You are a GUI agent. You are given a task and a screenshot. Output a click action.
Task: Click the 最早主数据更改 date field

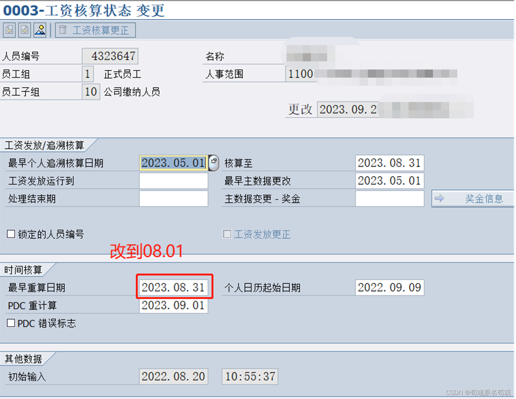point(390,181)
